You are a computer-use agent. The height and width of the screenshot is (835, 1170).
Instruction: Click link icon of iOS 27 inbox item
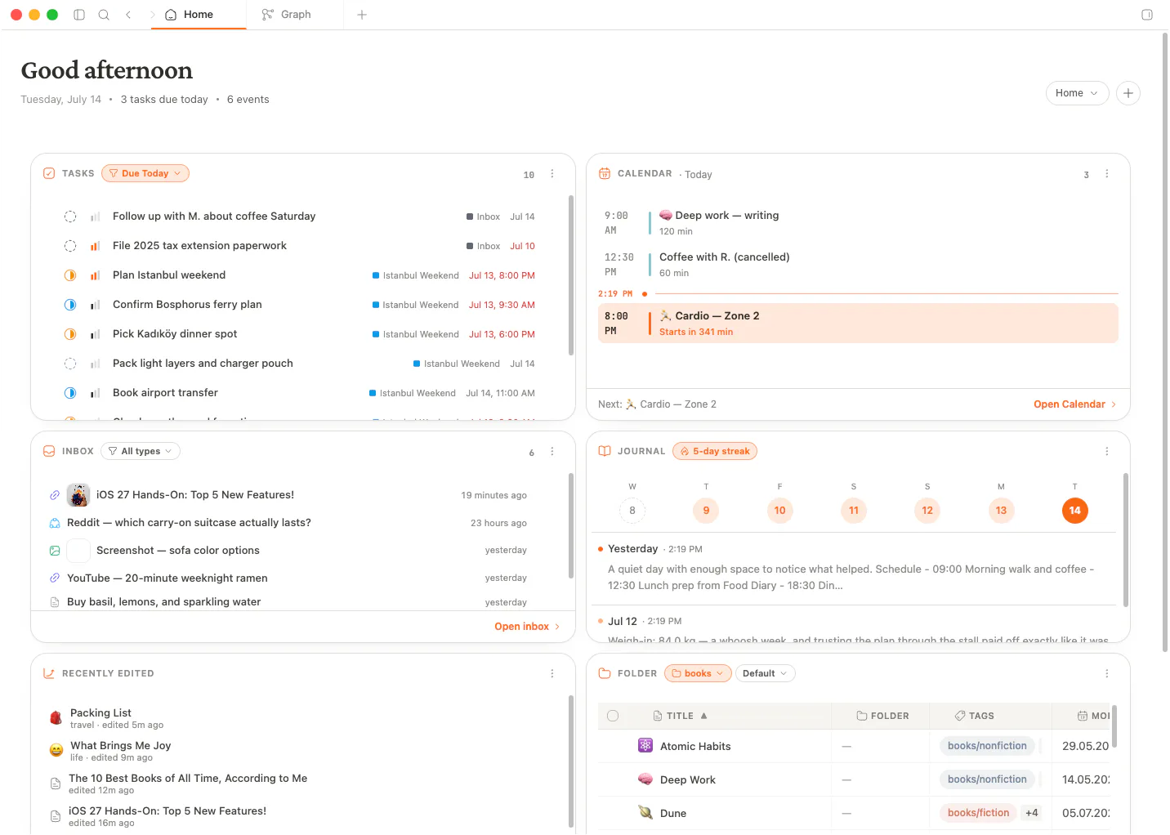(55, 495)
